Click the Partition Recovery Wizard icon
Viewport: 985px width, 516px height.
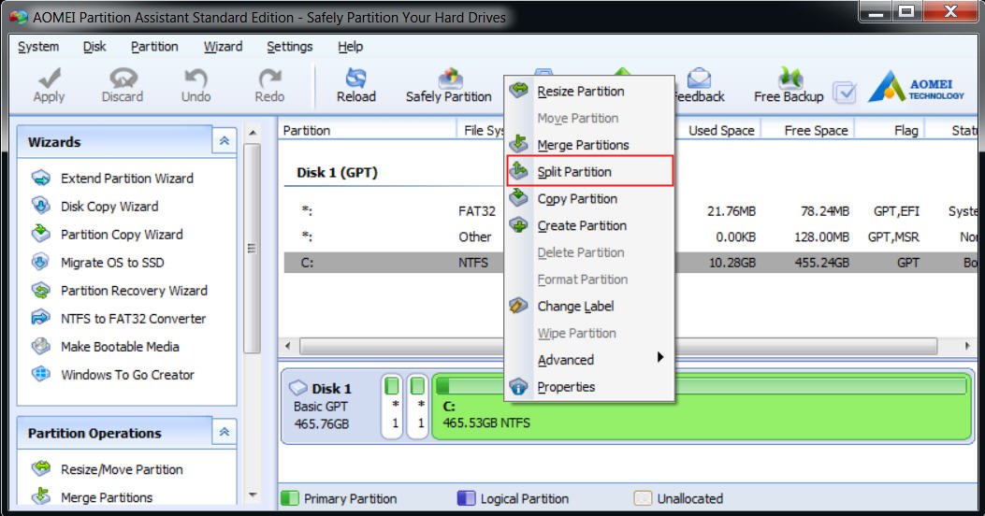(x=41, y=290)
